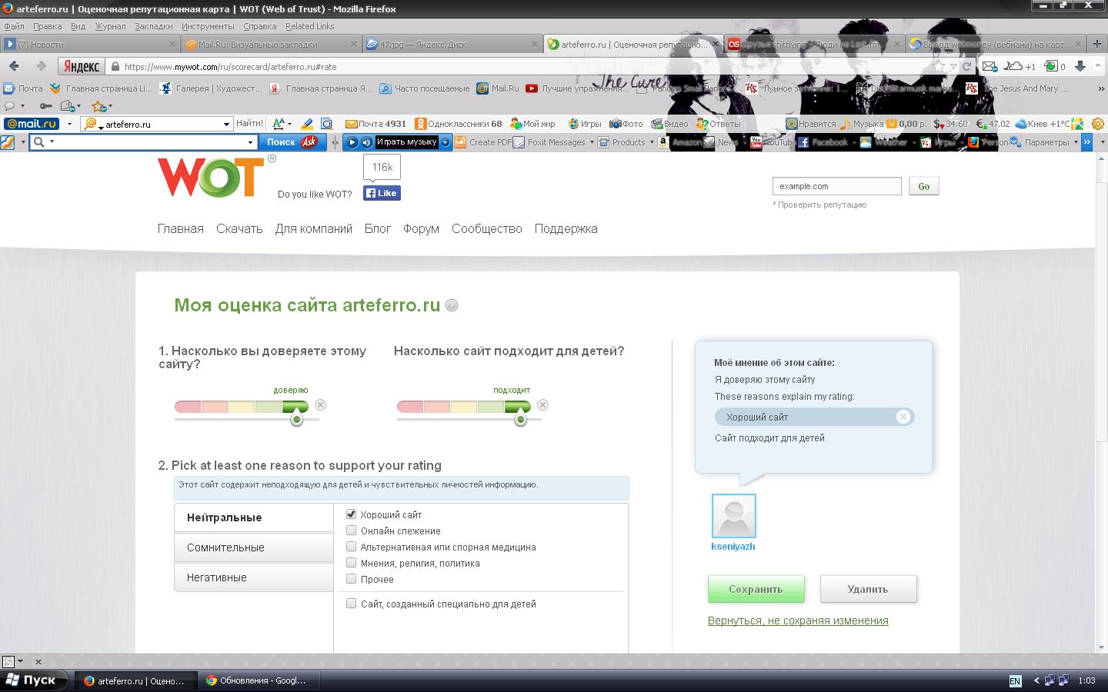Click the Create PDF toolbar button
Viewport: 1108px width, 692px height.
click(483, 142)
